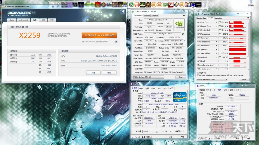Open the SPD tab in CPU-Z processor window
The height and width of the screenshot is (145, 259).
click(x=159, y=88)
